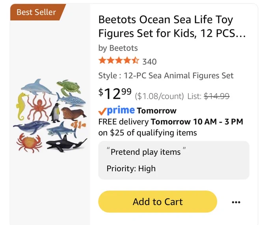Click the star rating icons
The image size is (268, 225).
tap(119, 61)
